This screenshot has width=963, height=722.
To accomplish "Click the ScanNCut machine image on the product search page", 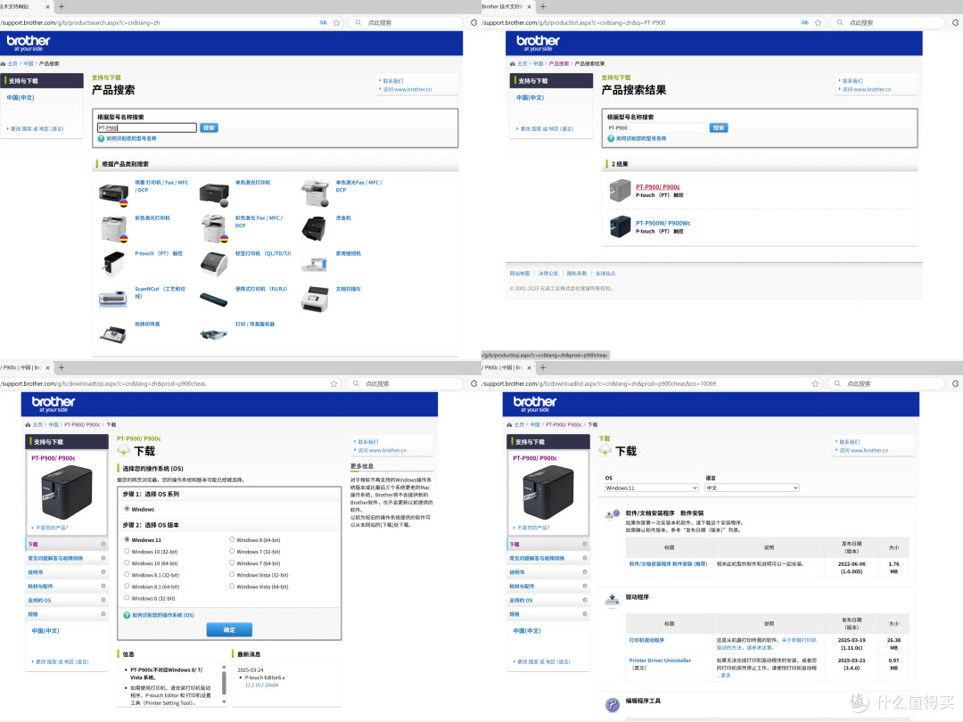I will coord(113,299).
